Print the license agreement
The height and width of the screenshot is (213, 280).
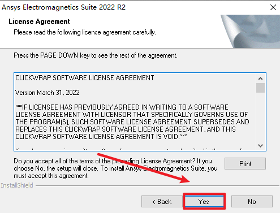(x=245, y=164)
